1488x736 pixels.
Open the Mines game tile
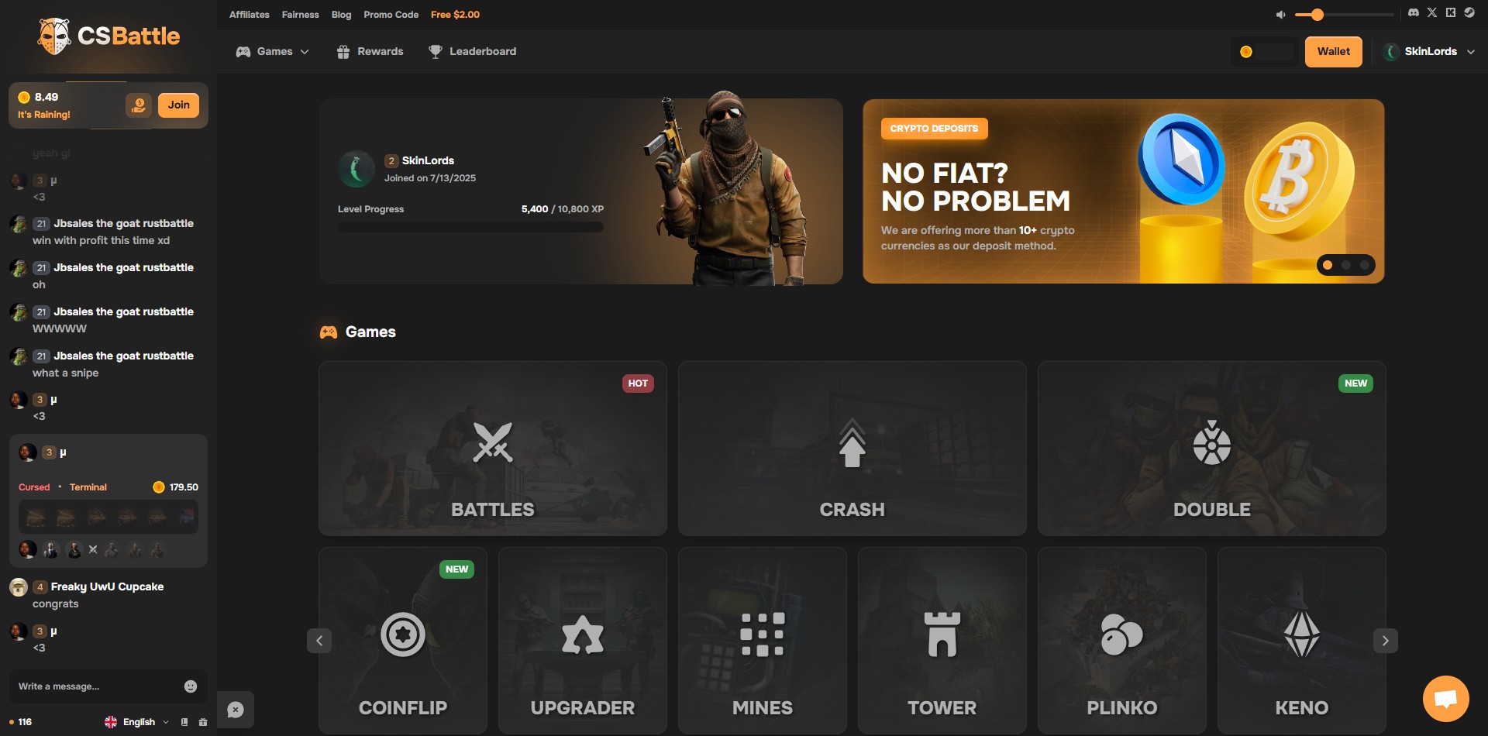[x=763, y=641]
